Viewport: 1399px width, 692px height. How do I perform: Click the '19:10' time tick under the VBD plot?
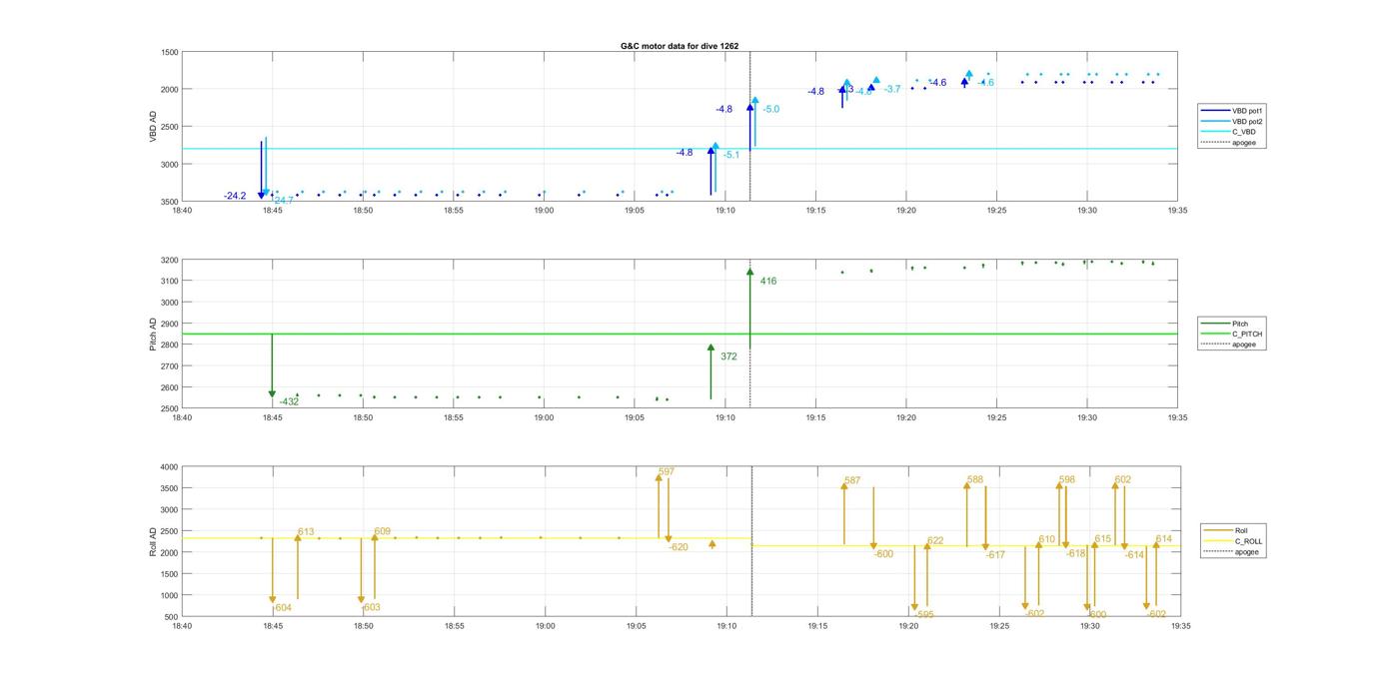725,211
